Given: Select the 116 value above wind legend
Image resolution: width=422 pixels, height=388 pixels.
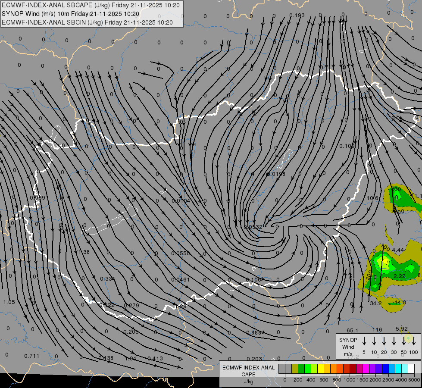Looking at the screenshot, I should click(x=377, y=329).
